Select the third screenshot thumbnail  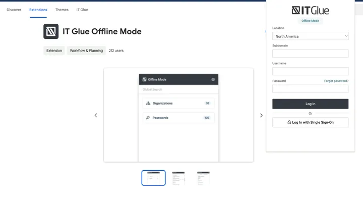(x=203, y=178)
